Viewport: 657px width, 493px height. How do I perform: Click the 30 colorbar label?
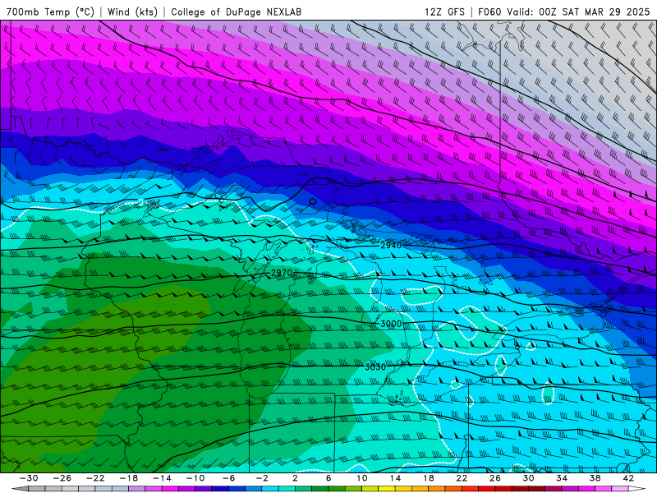tap(528, 478)
